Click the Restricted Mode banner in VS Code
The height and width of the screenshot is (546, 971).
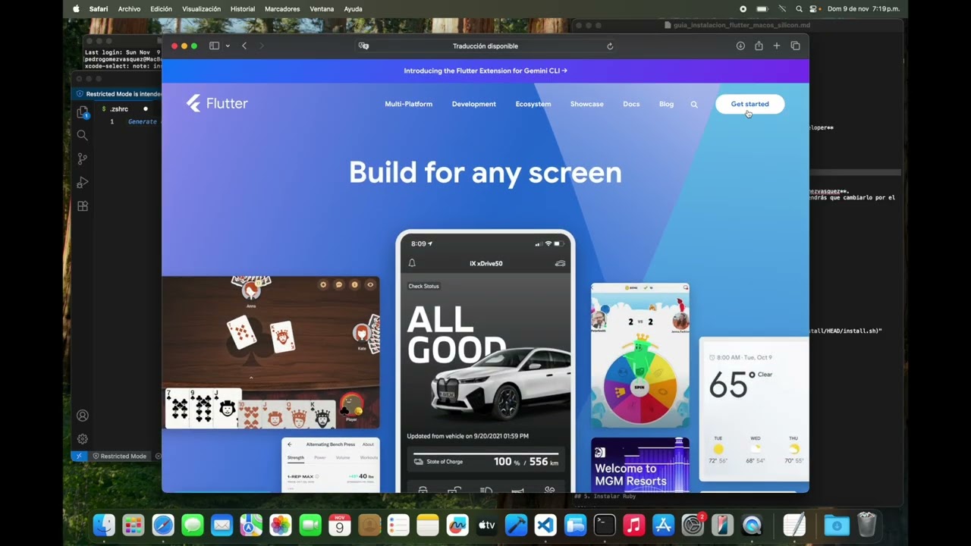click(x=118, y=94)
